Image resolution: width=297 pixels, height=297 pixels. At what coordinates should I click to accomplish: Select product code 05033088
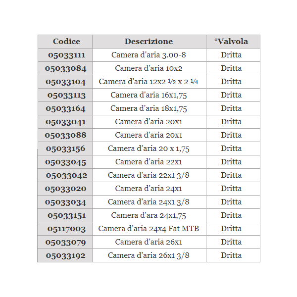pos(65,135)
